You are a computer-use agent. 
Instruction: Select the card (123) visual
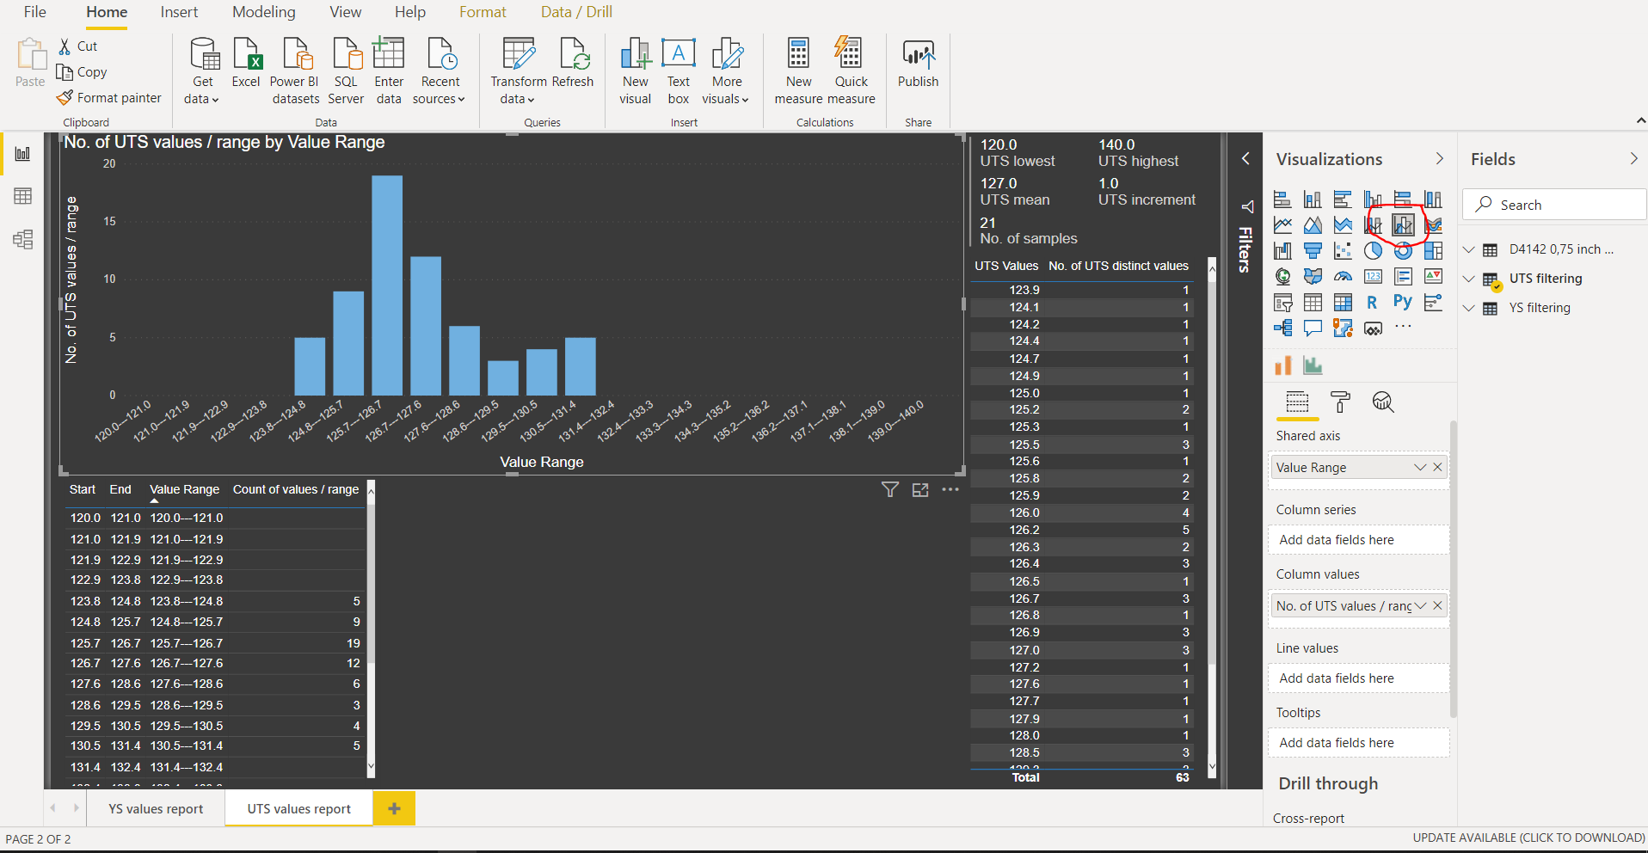point(1373,277)
